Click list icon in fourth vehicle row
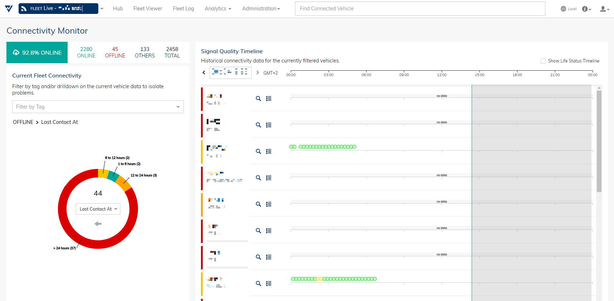 (x=269, y=178)
